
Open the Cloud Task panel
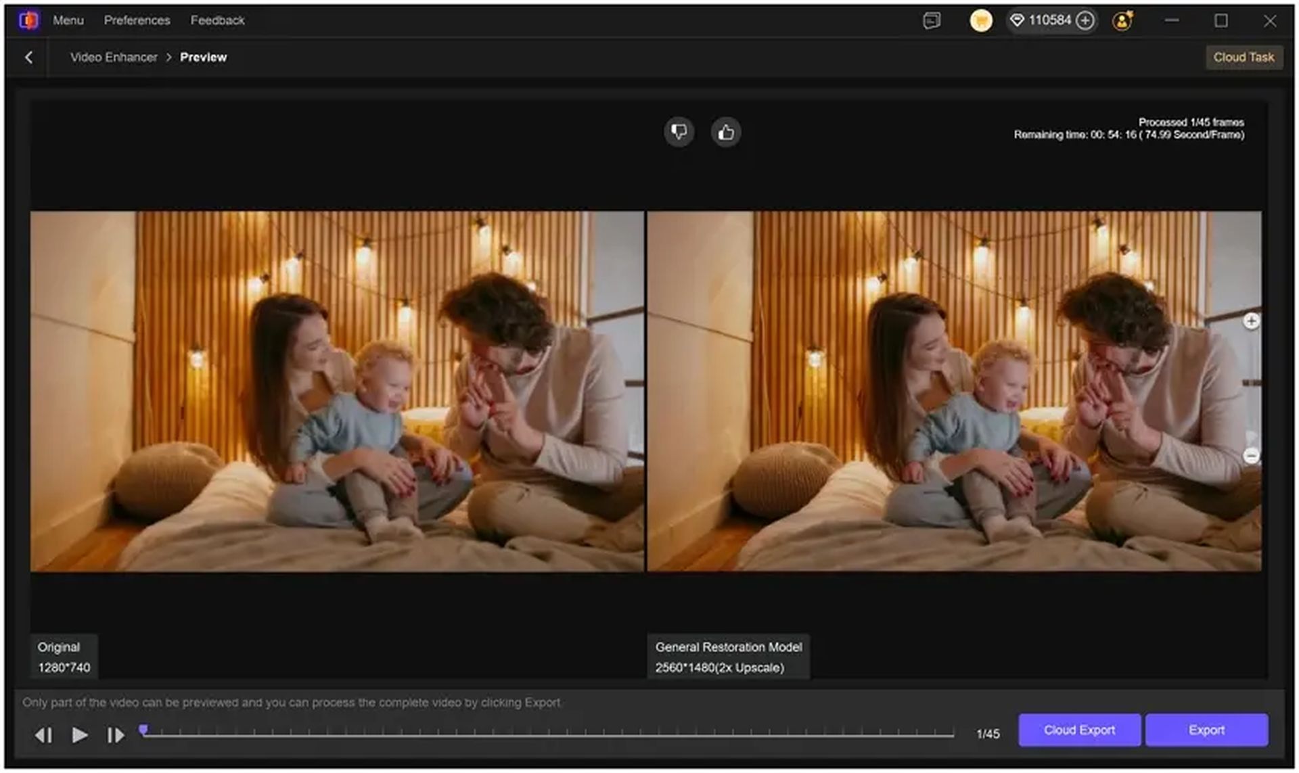pyautogui.click(x=1244, y=57)
